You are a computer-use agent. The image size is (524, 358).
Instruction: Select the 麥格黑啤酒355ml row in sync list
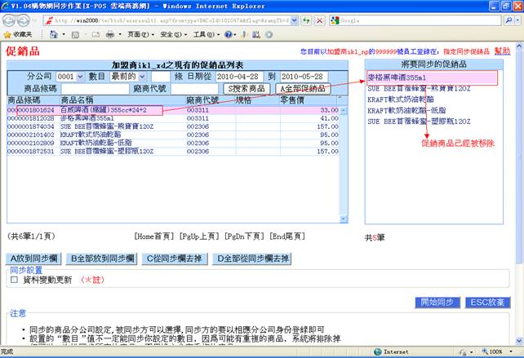point(430,78)
